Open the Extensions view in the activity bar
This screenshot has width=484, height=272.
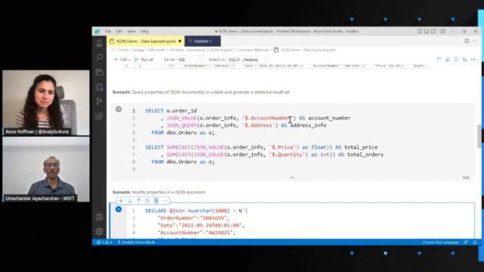pos(99,116)
